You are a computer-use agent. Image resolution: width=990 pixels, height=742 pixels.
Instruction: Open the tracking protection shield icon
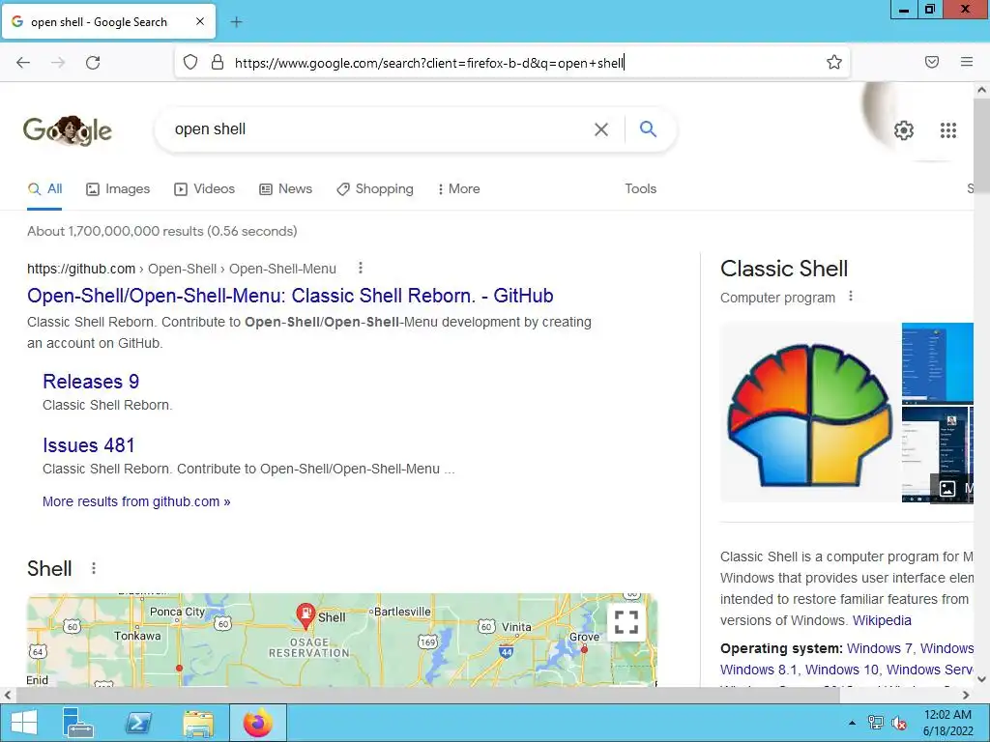[190, 62]
